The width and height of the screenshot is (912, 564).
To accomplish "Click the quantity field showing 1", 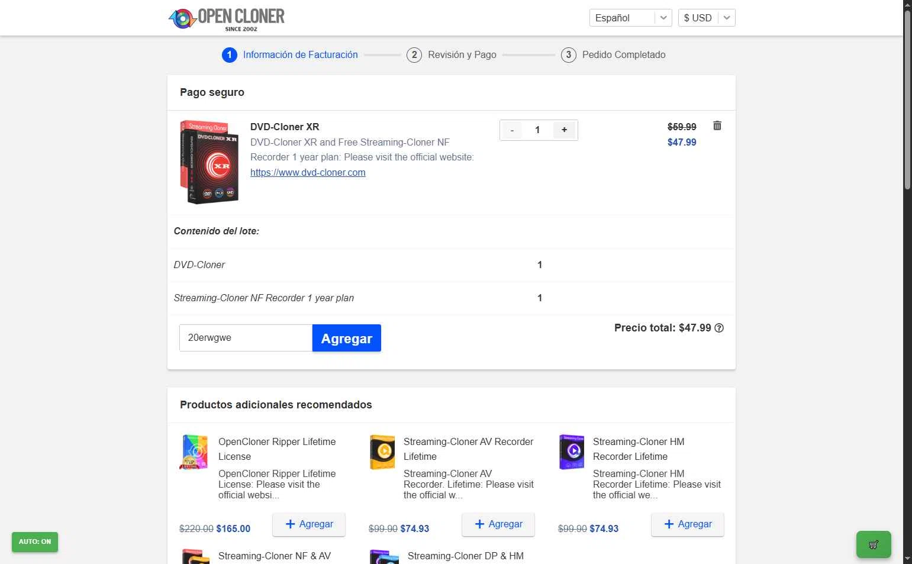I will coord(537,130).
